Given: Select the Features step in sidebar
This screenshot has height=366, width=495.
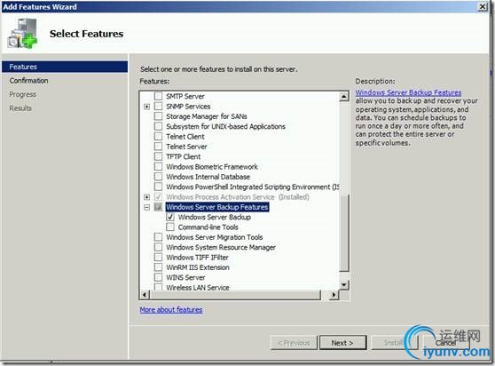Looking at the screenshot, I should (x=65, y=67).
